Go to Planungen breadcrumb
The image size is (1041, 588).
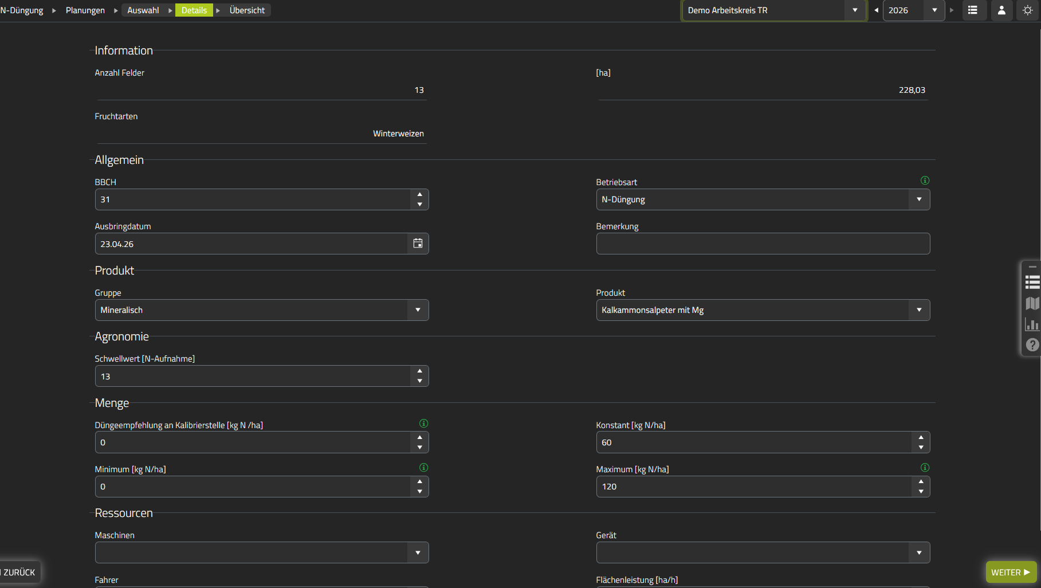click(x=85, y=10)
